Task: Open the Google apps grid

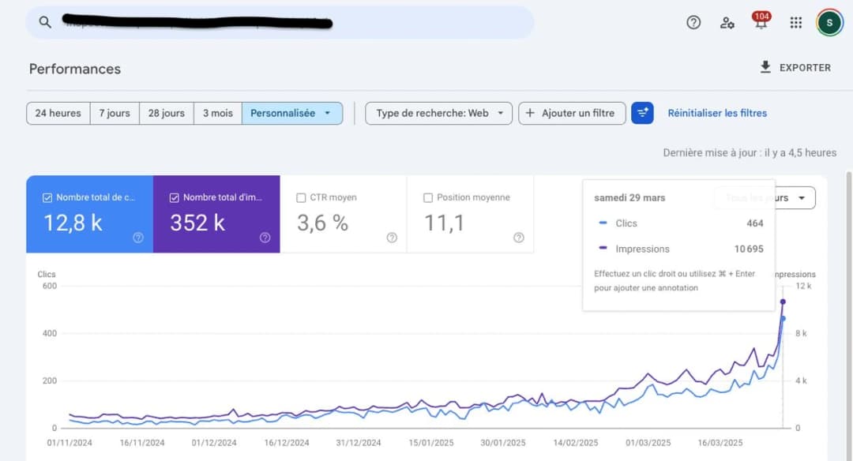Action: [795, 22]
